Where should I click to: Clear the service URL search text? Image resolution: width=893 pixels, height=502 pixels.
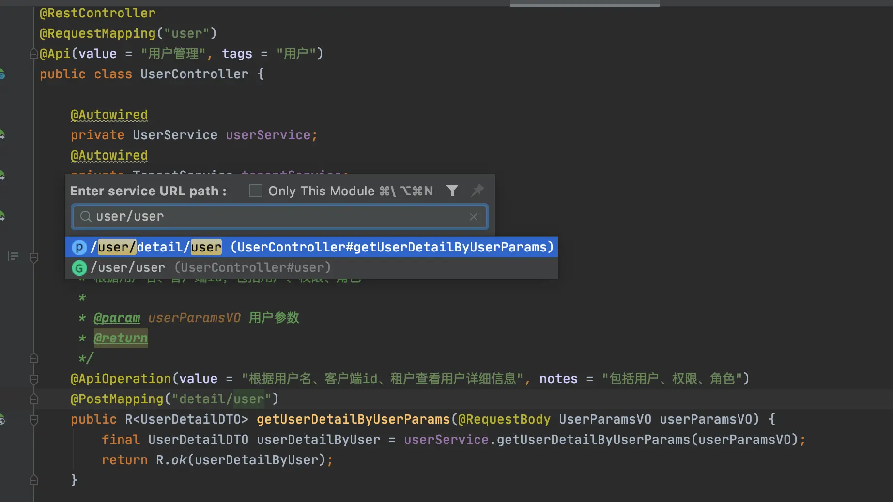click(474, 217)
